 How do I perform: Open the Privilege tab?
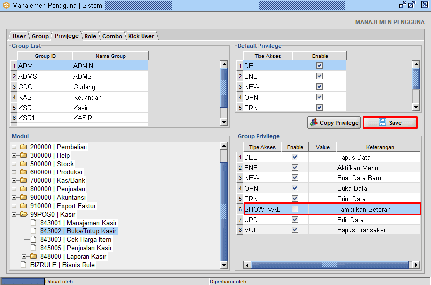pyautogui.click(x=67, y=36)
